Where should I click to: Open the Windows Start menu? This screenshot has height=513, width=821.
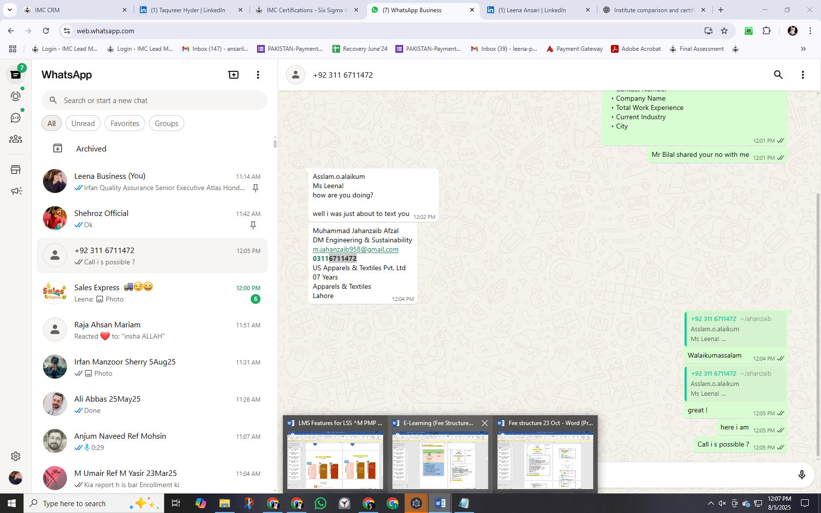click(x=12, y=503)
